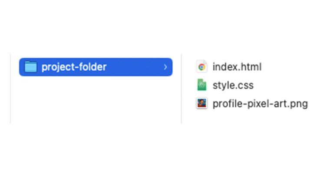The width and height of the screenshot is (330, 186).
Task: Expand project-folder using its chevron arrow
Action: [x=165, y=67]
